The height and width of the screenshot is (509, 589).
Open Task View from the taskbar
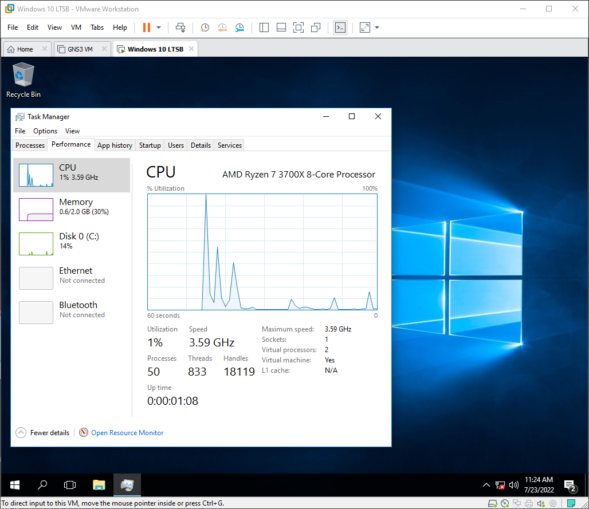coord(70,485)
